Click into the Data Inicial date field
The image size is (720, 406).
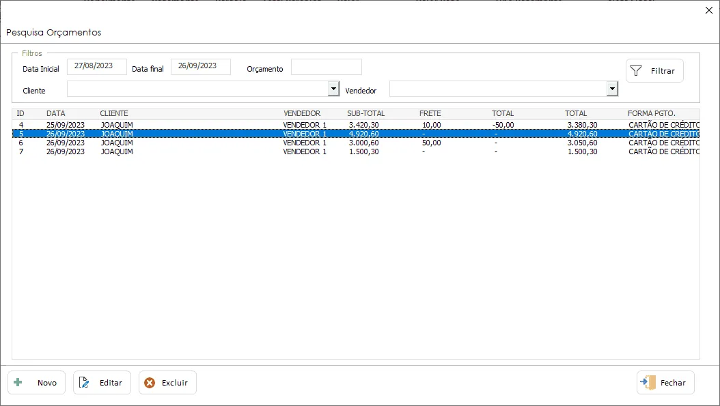[x=97, y=66]
